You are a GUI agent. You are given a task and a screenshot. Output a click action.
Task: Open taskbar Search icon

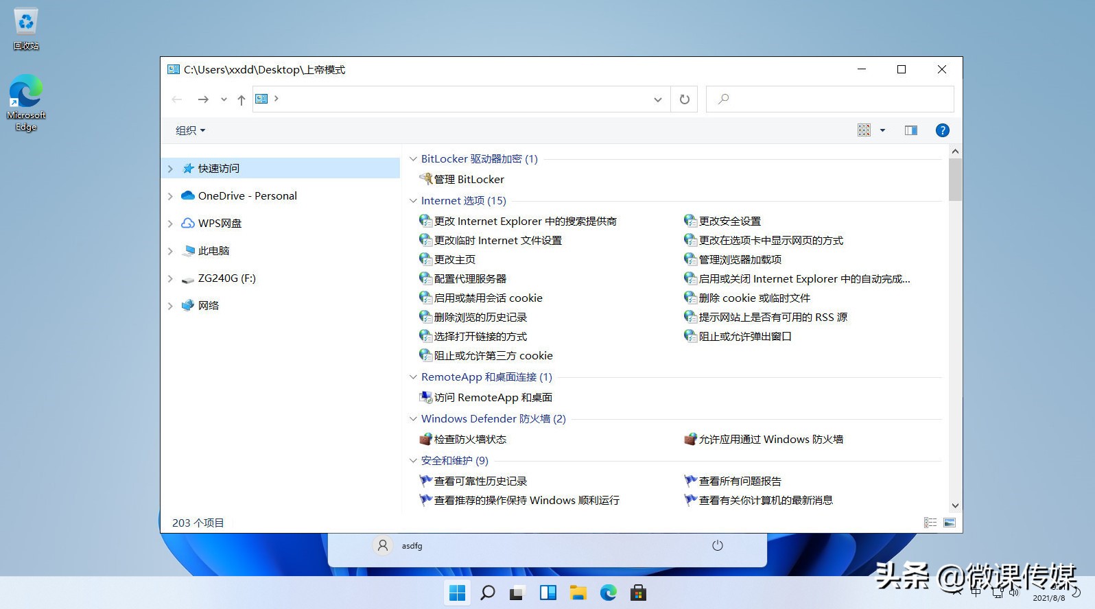pyautogui.click(x=487, y=593)
